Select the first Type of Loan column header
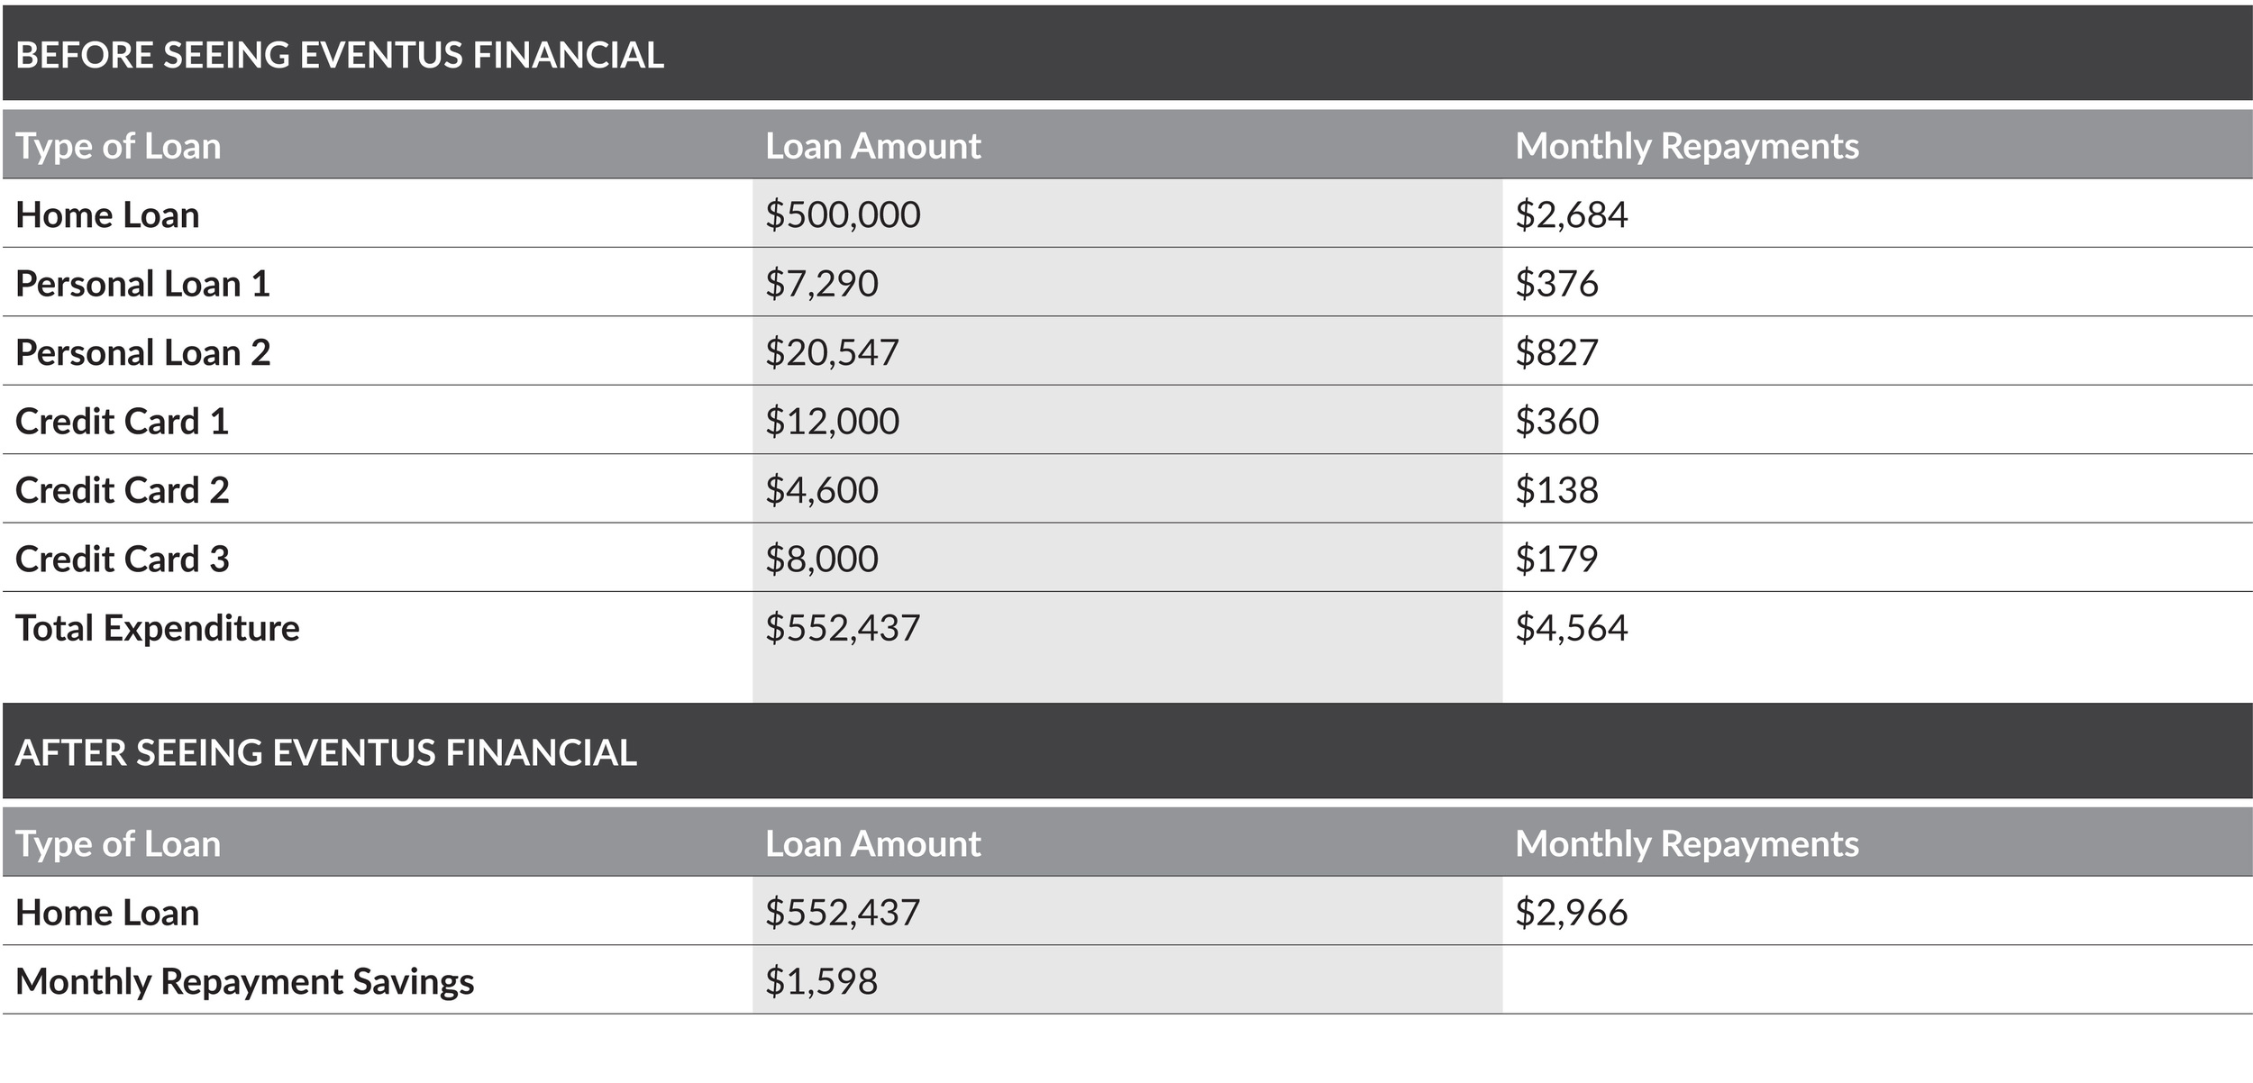Viewport: 2253px width, 1083px height. point(118,147)
